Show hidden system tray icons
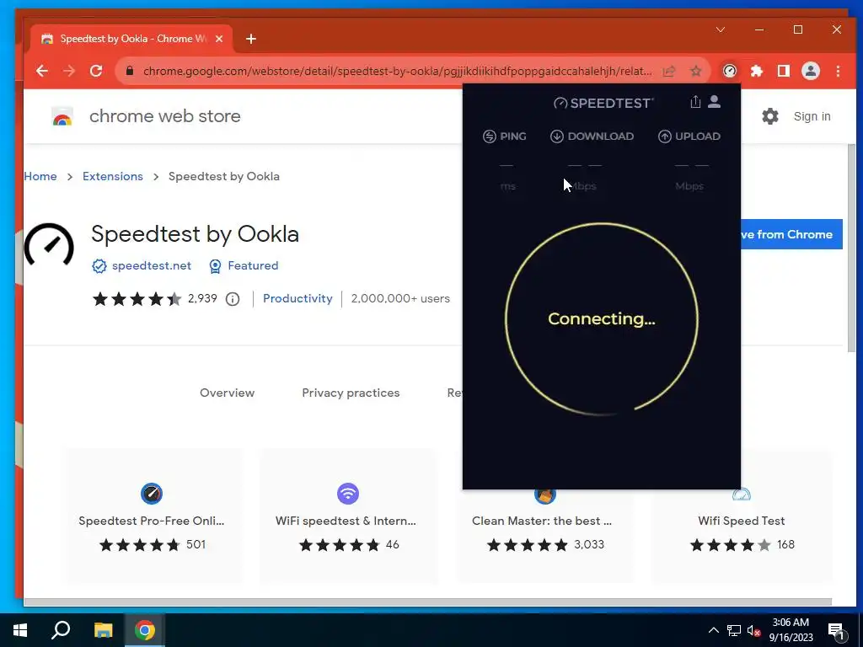Viewport: 863px width, 647px height. (713, 630)
